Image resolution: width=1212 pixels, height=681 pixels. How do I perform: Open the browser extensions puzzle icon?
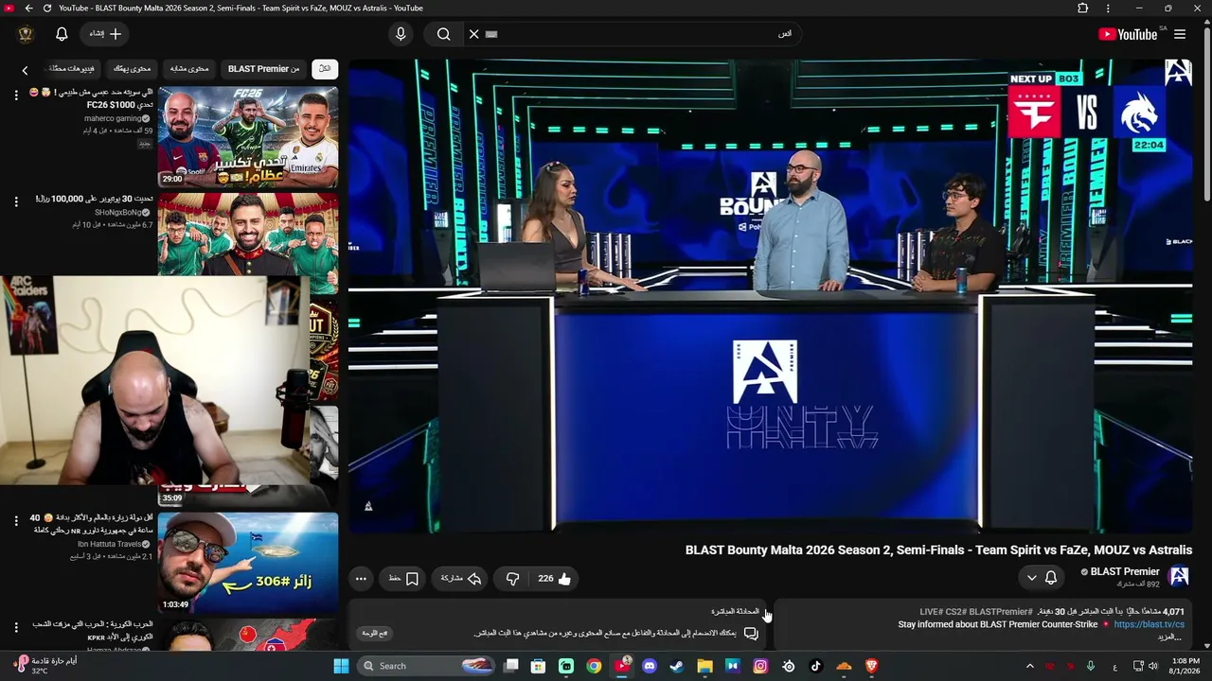click(x=1083, y=9)
